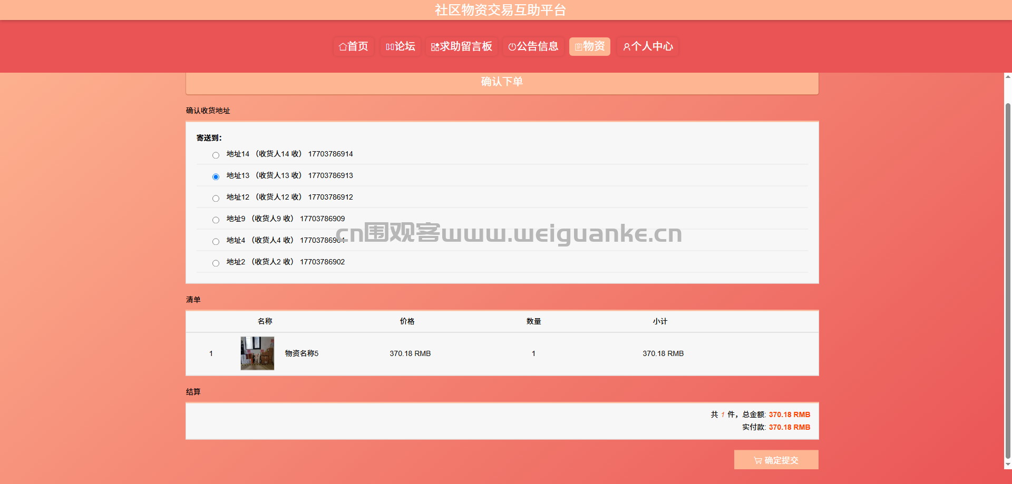The image size is (1012, 484).
Task: Choose 地址12 delivery address radio
Action: (x=216, y=199)
